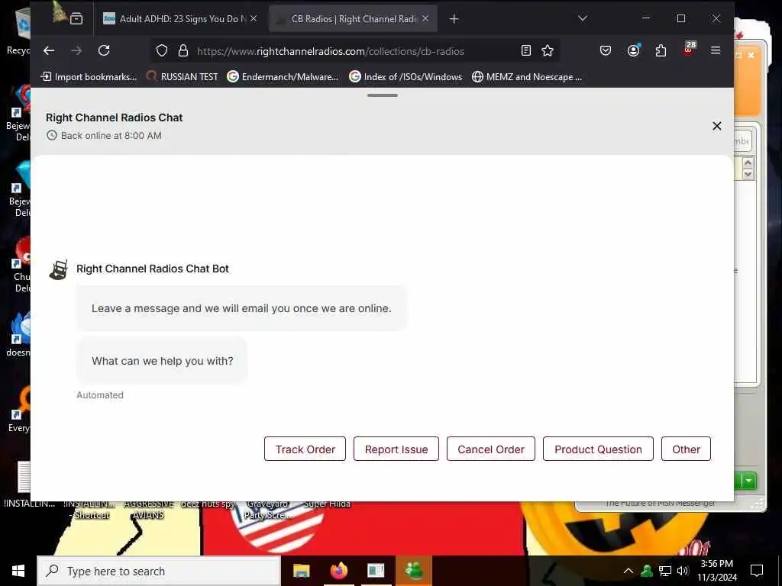Click the taskbar search box
782x586 pixels.
coord(159,571)
